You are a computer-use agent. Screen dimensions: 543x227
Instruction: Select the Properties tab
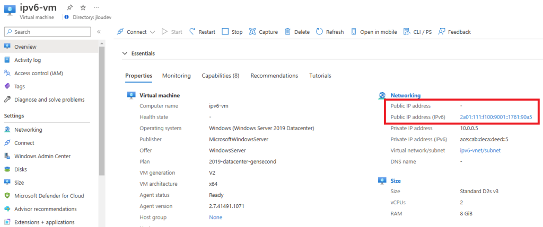click(x=138, y=76)
